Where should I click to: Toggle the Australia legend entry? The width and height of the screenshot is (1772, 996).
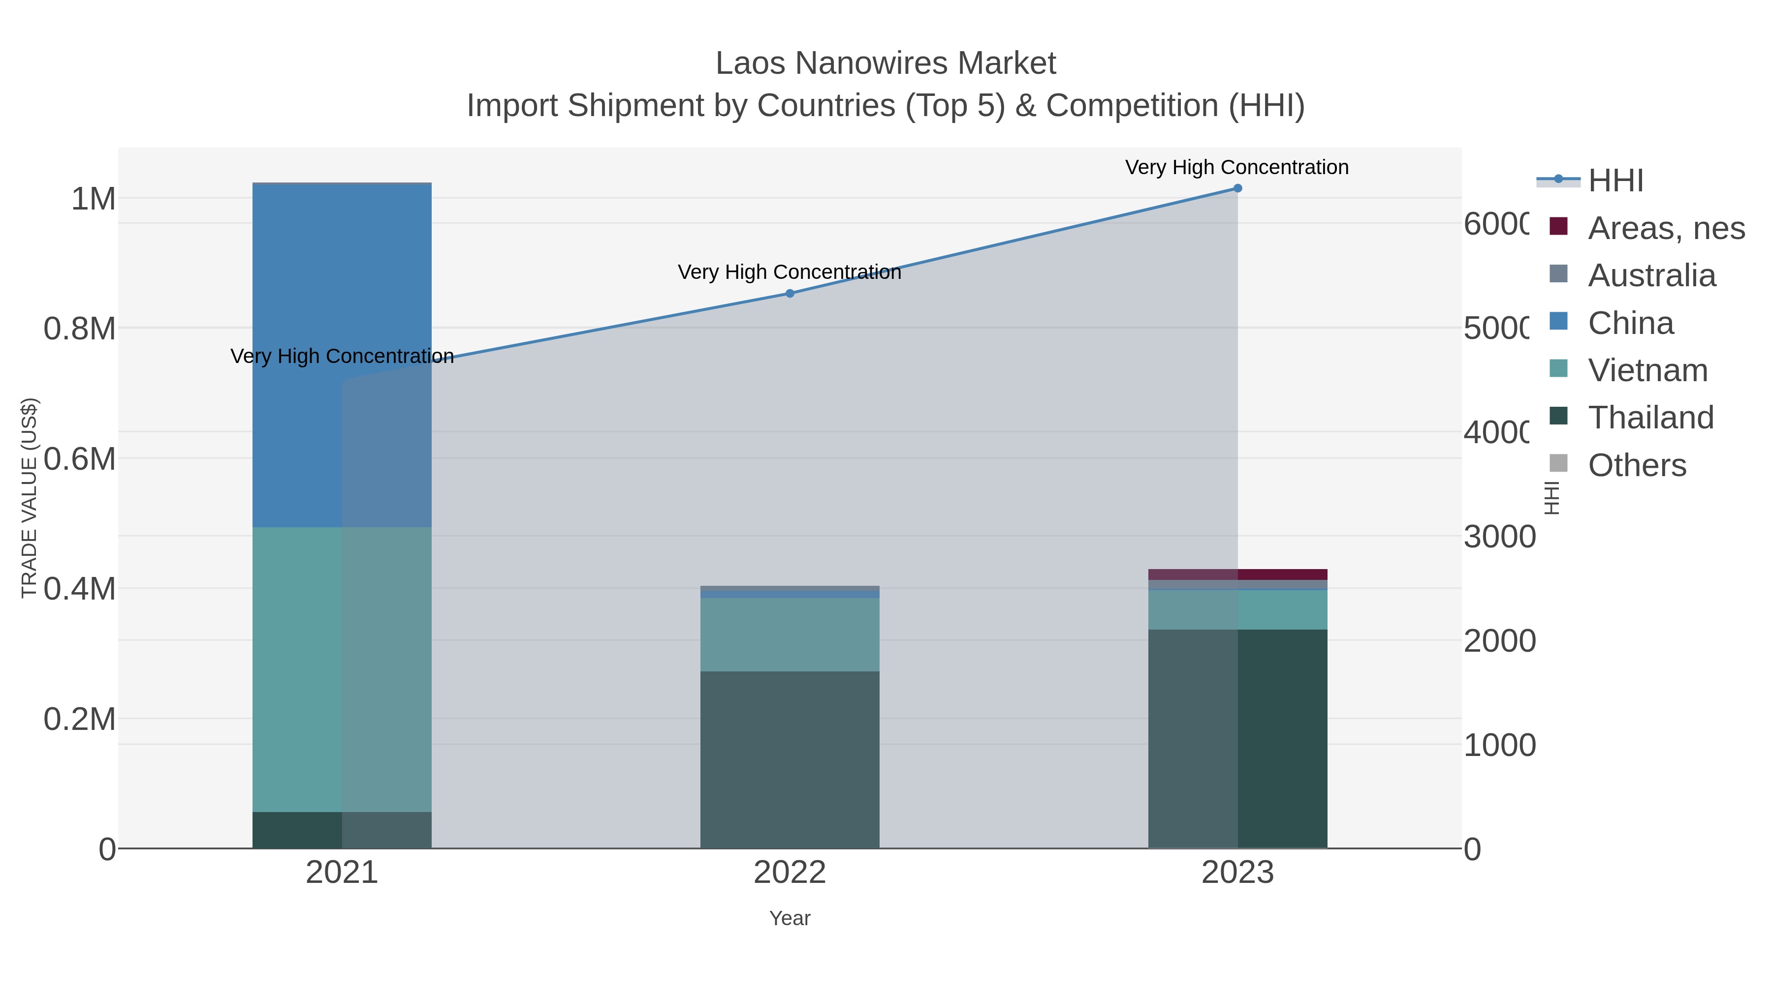[x=1632, y=275]
